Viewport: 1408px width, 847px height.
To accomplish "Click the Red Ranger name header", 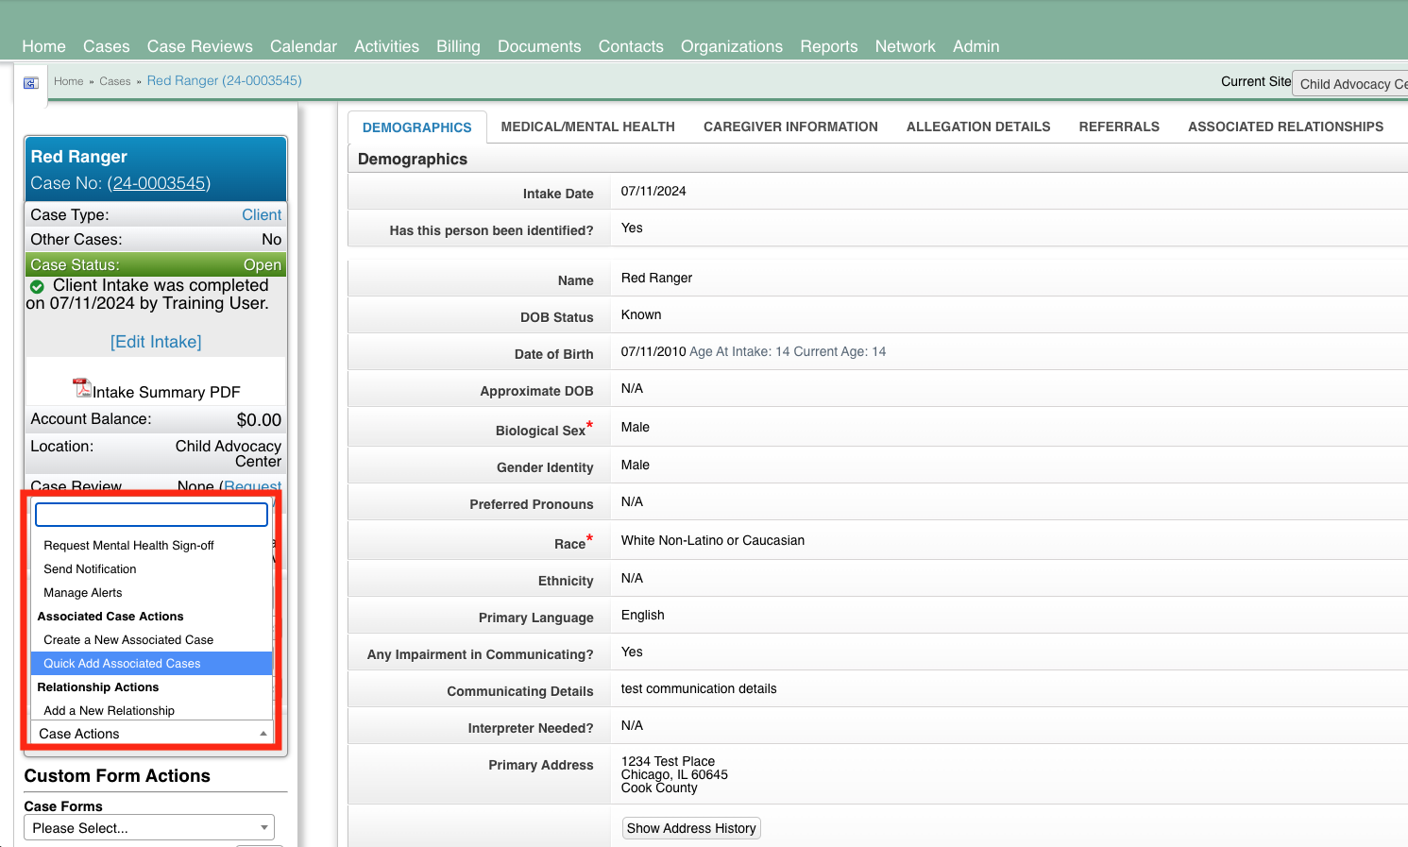I will pyautogui.click(x=79, y=157).
